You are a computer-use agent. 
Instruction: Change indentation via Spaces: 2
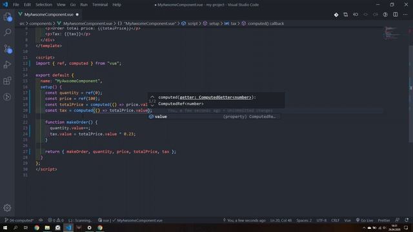(x=304, y=220)
